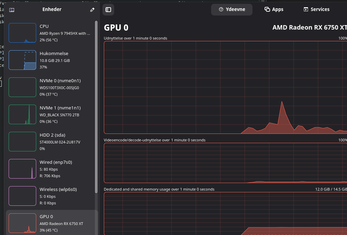Screen dimensions: 347x235
Task: Click the GPU utilization graph
Action: point(225,87)
